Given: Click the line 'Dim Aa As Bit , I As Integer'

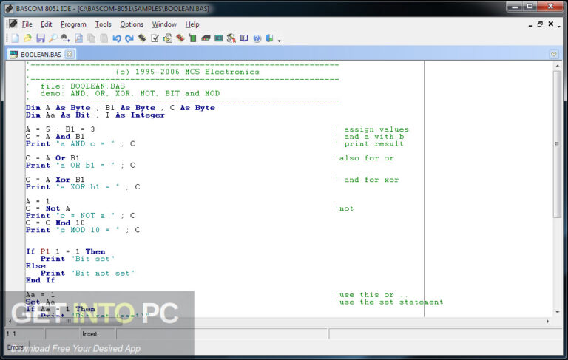Looking at the screenshot, I should [x=95, y=115].
